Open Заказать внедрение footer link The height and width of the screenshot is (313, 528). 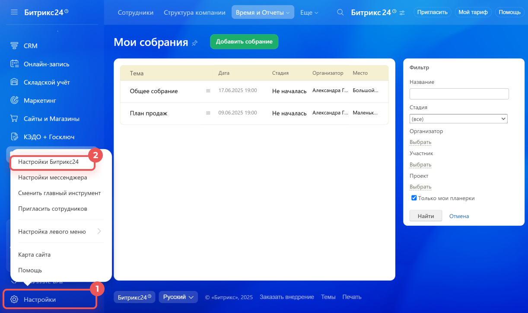(x=287, y=297)
